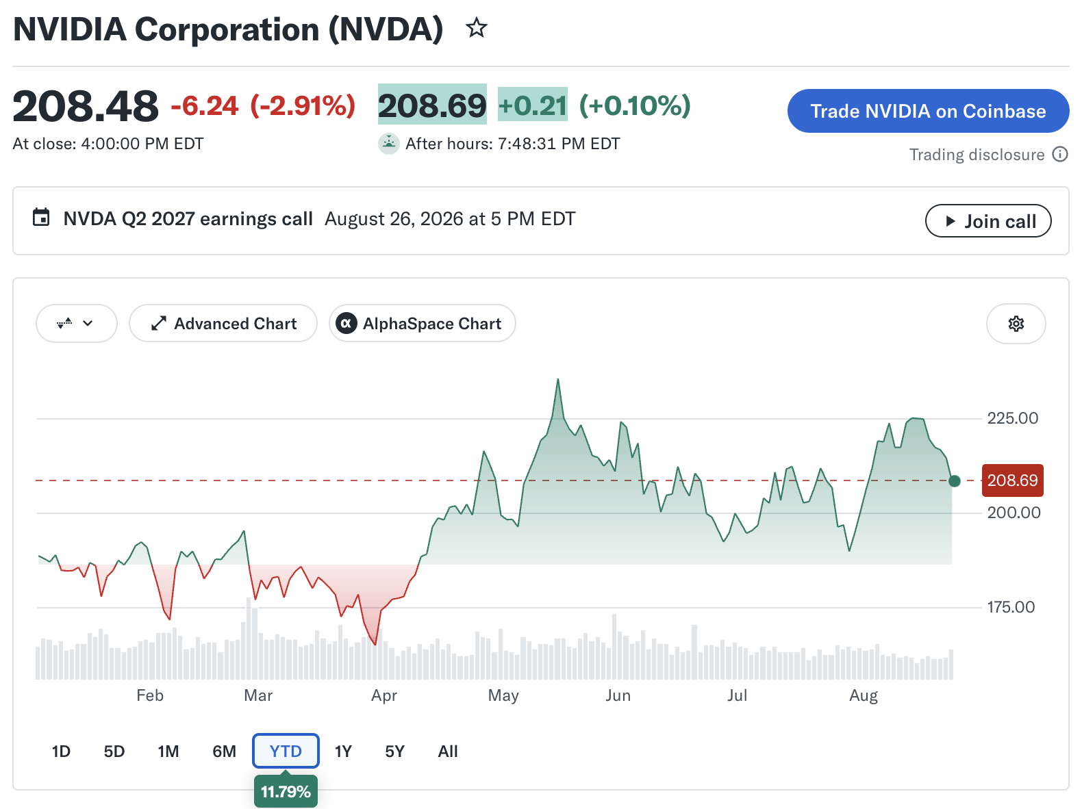
Task: Click the 11.79% YTD return badge
Action: pyautogui.click(x=286, y=792)
